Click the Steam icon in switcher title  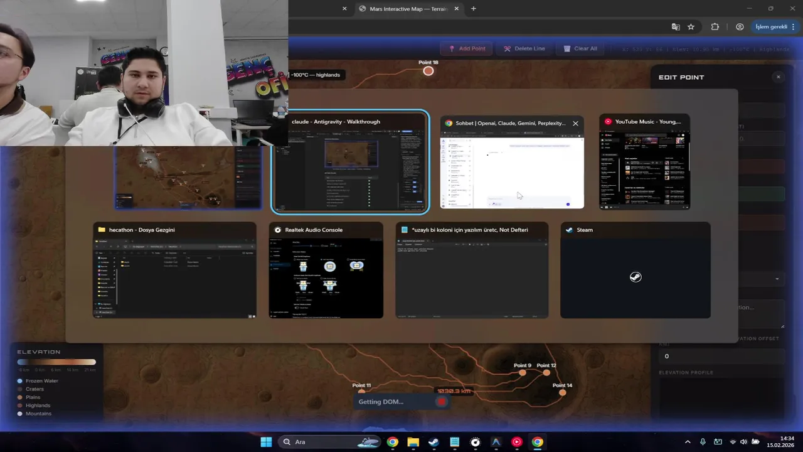(x=569, y=230)
